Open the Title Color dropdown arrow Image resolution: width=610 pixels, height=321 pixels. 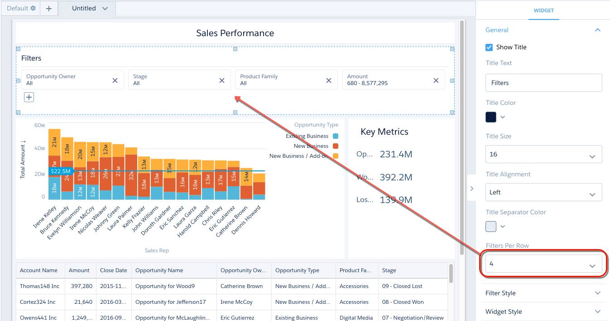point(502,117)
